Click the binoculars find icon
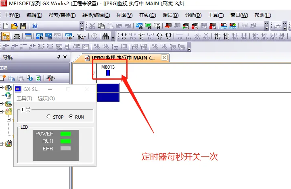 coord(106,36)
